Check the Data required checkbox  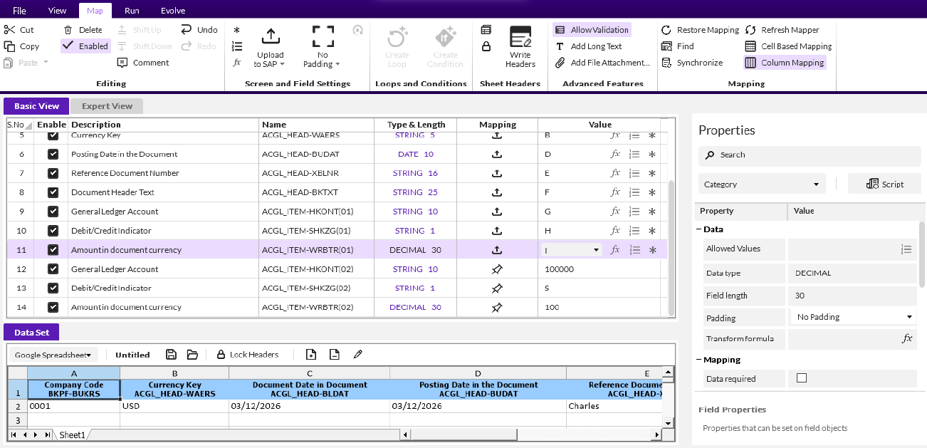point(802,378)
